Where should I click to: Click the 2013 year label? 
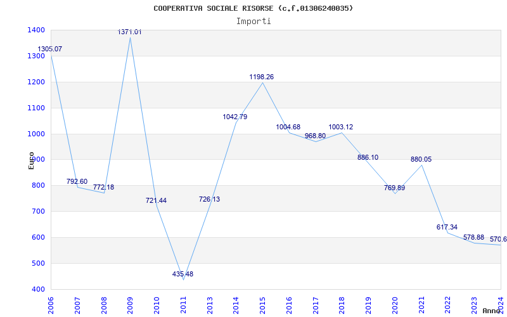210,306
